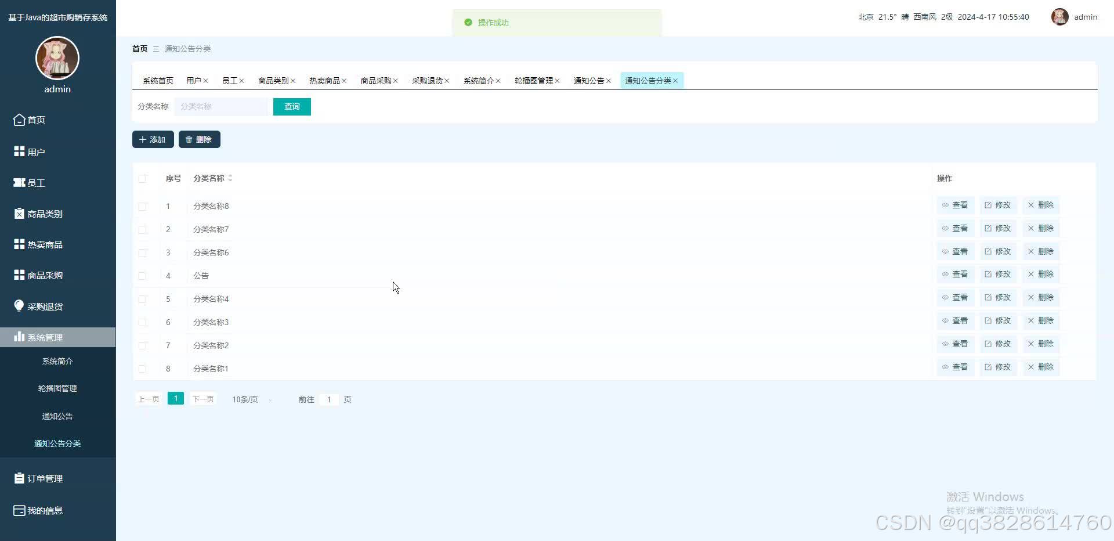Click the clipboard icon beside 商品类别
The height and width of the screenshot is (541, 1114).
tap(19, 214)
